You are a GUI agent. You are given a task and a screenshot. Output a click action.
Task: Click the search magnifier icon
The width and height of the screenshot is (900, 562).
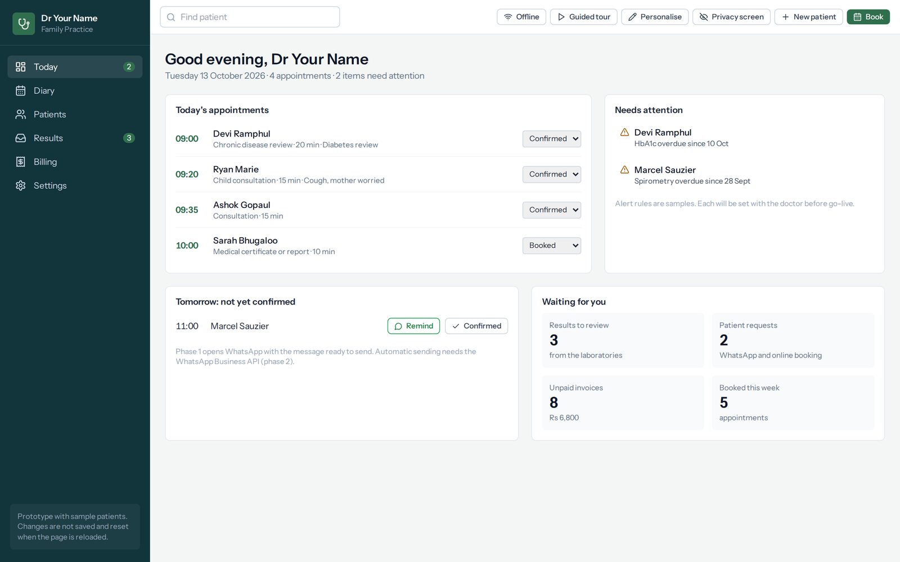pyautogui.click(x=171, y=17)
